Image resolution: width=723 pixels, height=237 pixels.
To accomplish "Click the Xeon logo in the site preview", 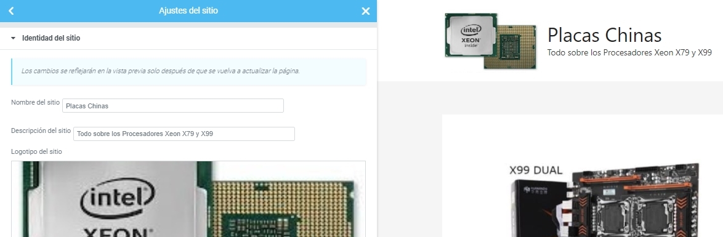I will (x=490, y=41).
